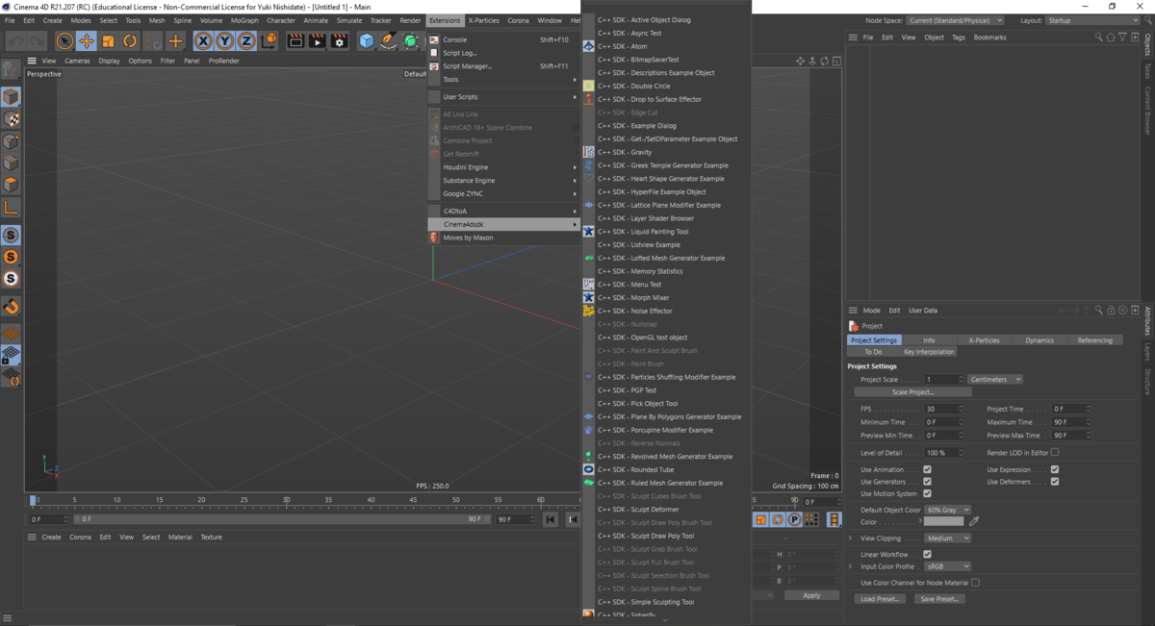Click the Undo arrow icon

pyautogui.click(x=15, y=40)
